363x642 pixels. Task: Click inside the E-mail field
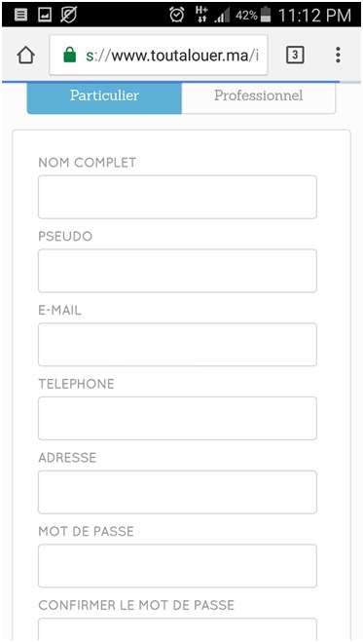click(177, 344)
